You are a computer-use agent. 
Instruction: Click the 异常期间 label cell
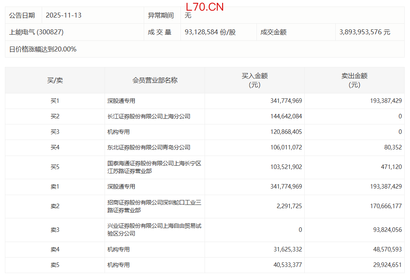click(160, 16)
